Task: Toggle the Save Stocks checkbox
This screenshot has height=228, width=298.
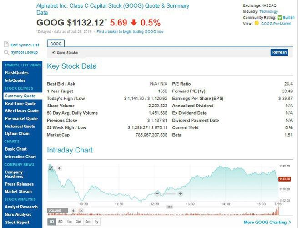Action: pos(54,53)
